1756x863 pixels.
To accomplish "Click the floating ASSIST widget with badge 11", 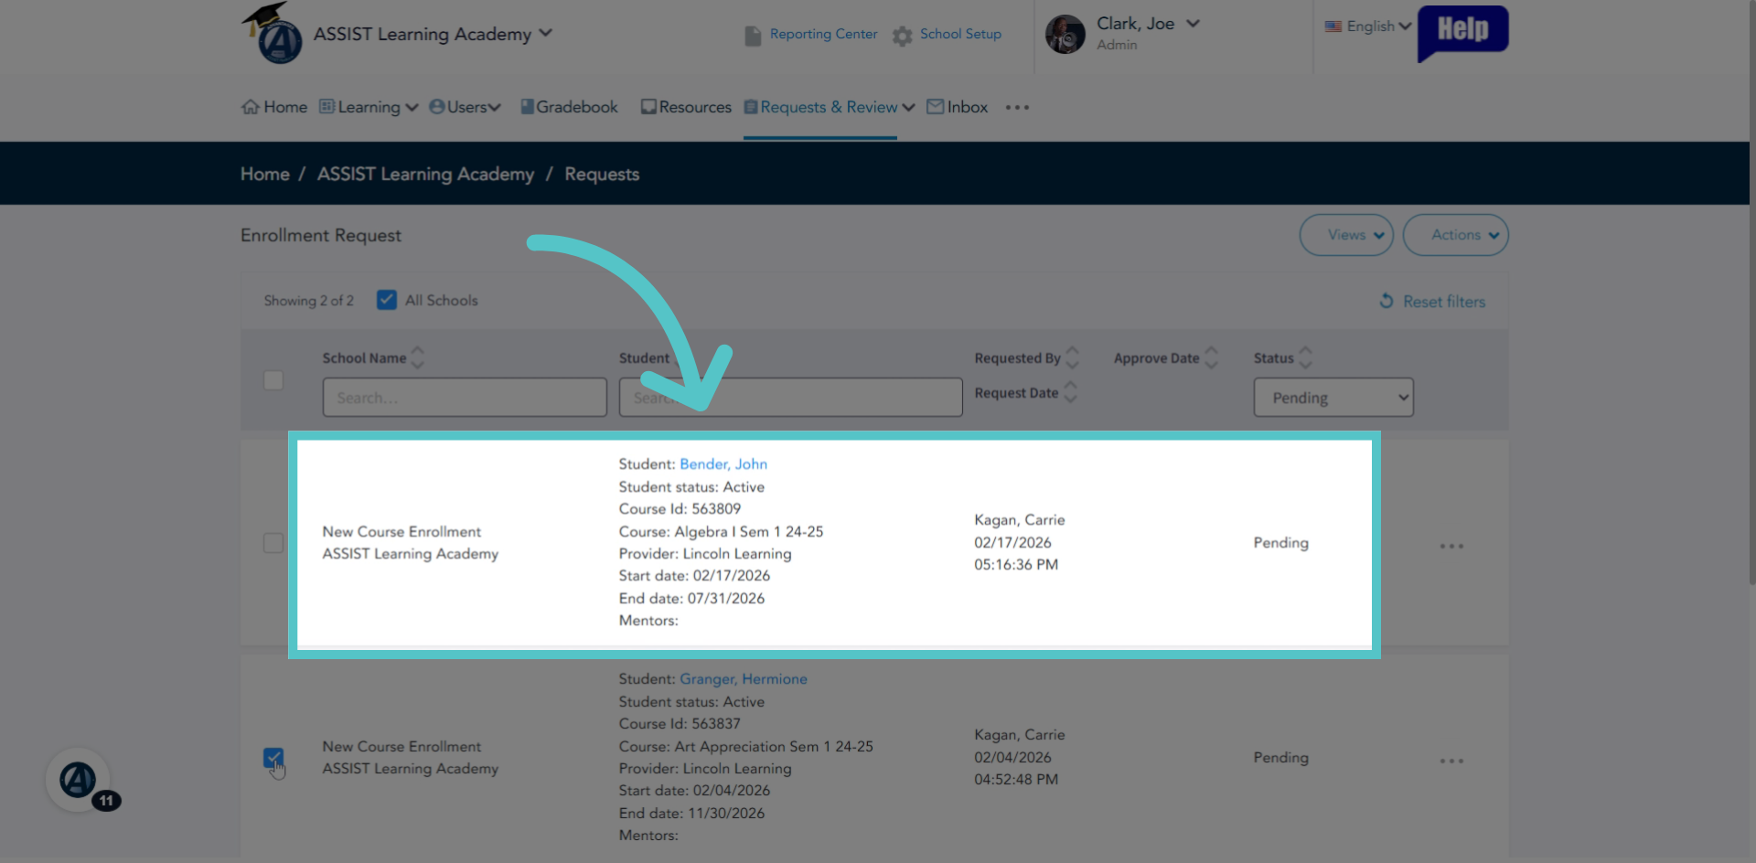I will coord(79,780).
